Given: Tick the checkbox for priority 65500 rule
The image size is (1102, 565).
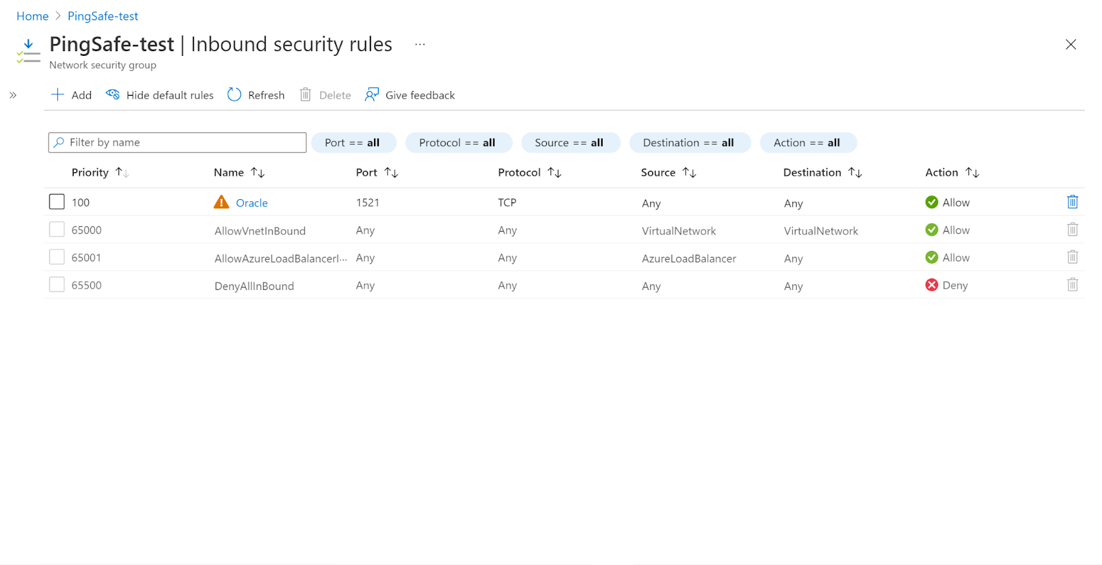Looking at the screenshot, I should coord(57,285).
